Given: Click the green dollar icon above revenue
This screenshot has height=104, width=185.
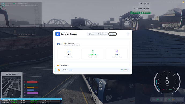Looking at the screenshot, I should (93, 51).
